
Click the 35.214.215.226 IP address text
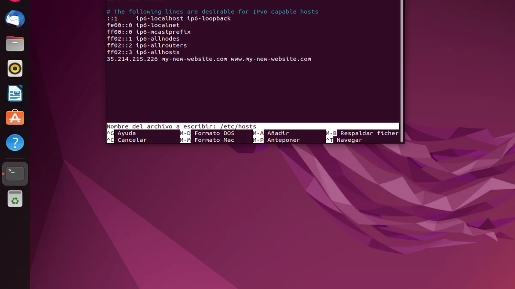click(132, 59)
